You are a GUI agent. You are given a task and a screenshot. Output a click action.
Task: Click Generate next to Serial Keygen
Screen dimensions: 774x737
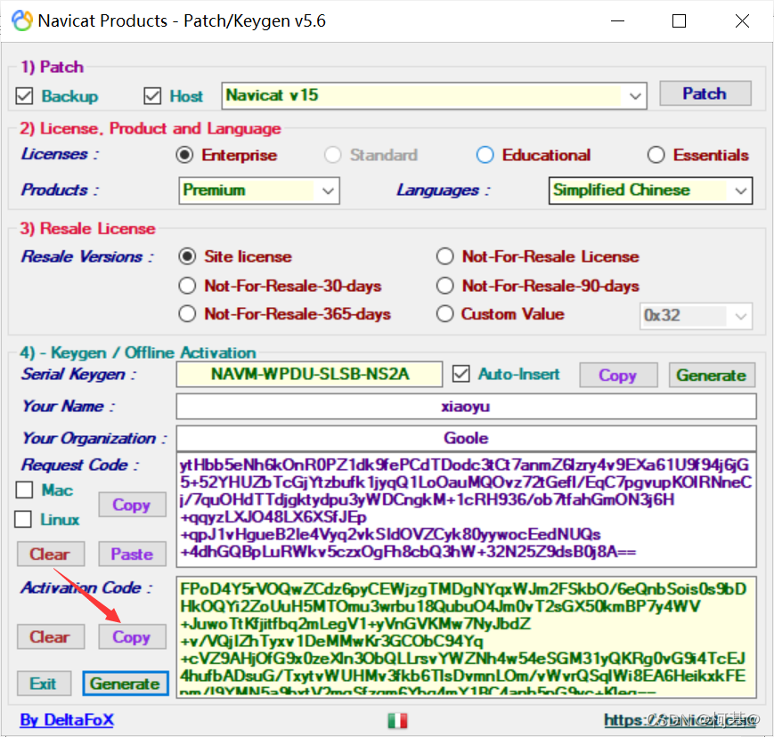[x=712, y=376]
